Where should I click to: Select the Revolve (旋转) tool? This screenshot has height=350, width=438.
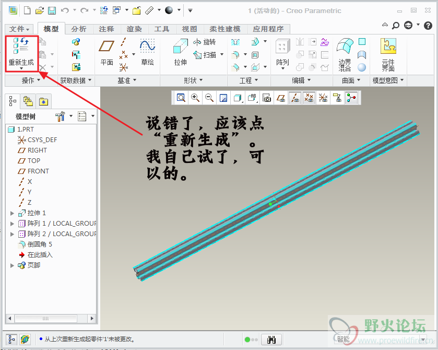coord(205,42)
